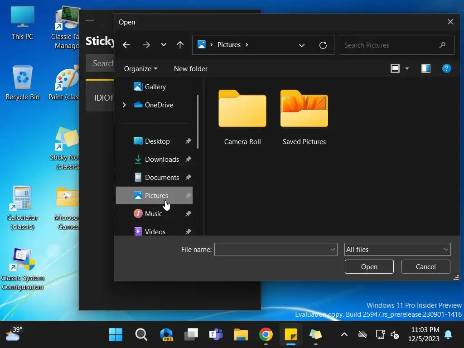Viewport: 464px width, 348px height.
Task: Click the search magnifier icon
Action: [442, 45]
